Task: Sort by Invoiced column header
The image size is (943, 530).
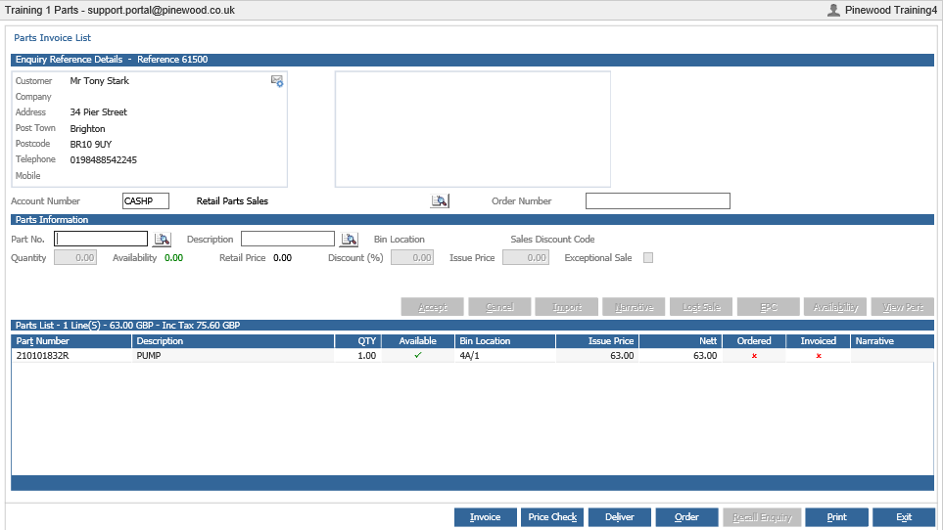Action: pos(818,341)
